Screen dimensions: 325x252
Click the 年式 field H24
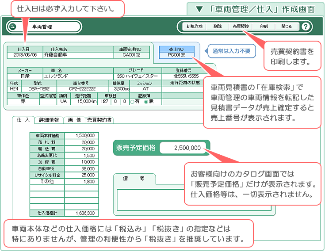pyautogui.click(x=14, y=89)
